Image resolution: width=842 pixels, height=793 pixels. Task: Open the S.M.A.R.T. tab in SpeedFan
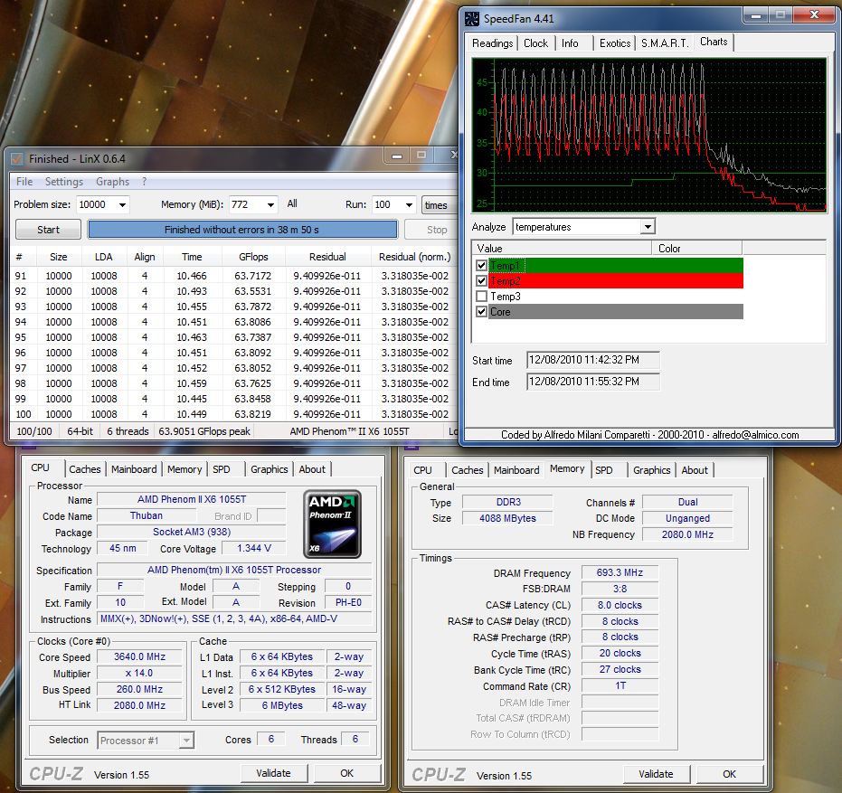(x=664, y=43)
